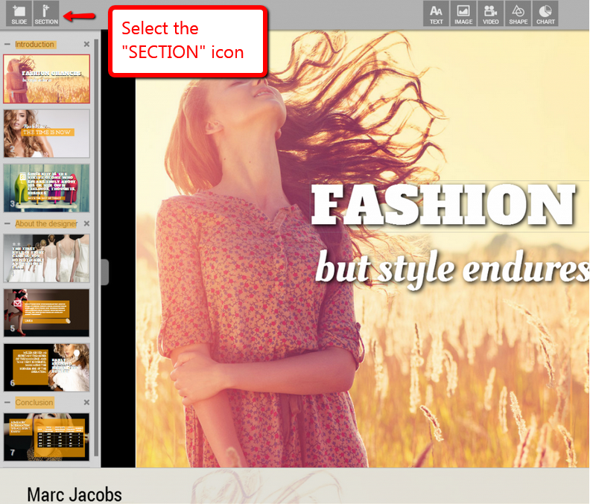Collapse the About the designer section
Viewport: 590px width, 504px height.
7,223
